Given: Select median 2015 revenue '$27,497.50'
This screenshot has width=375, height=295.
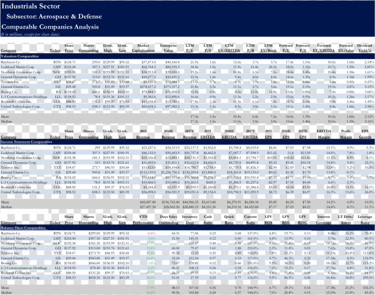Looking at the screenshot, I should [x=148, y=207].
